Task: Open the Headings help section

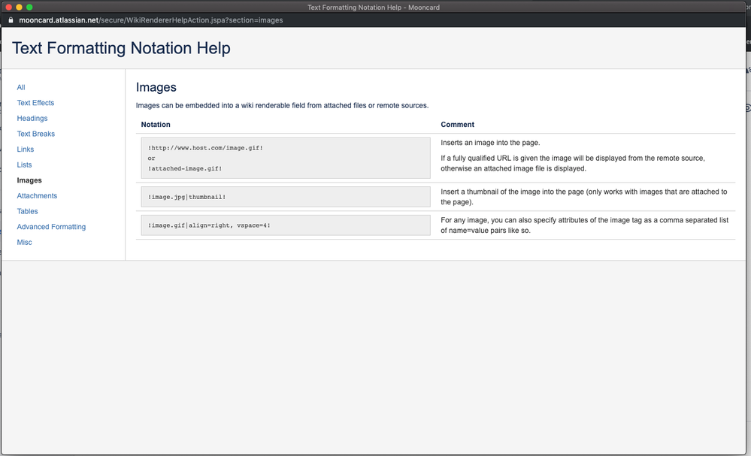Action: [32, 118]
